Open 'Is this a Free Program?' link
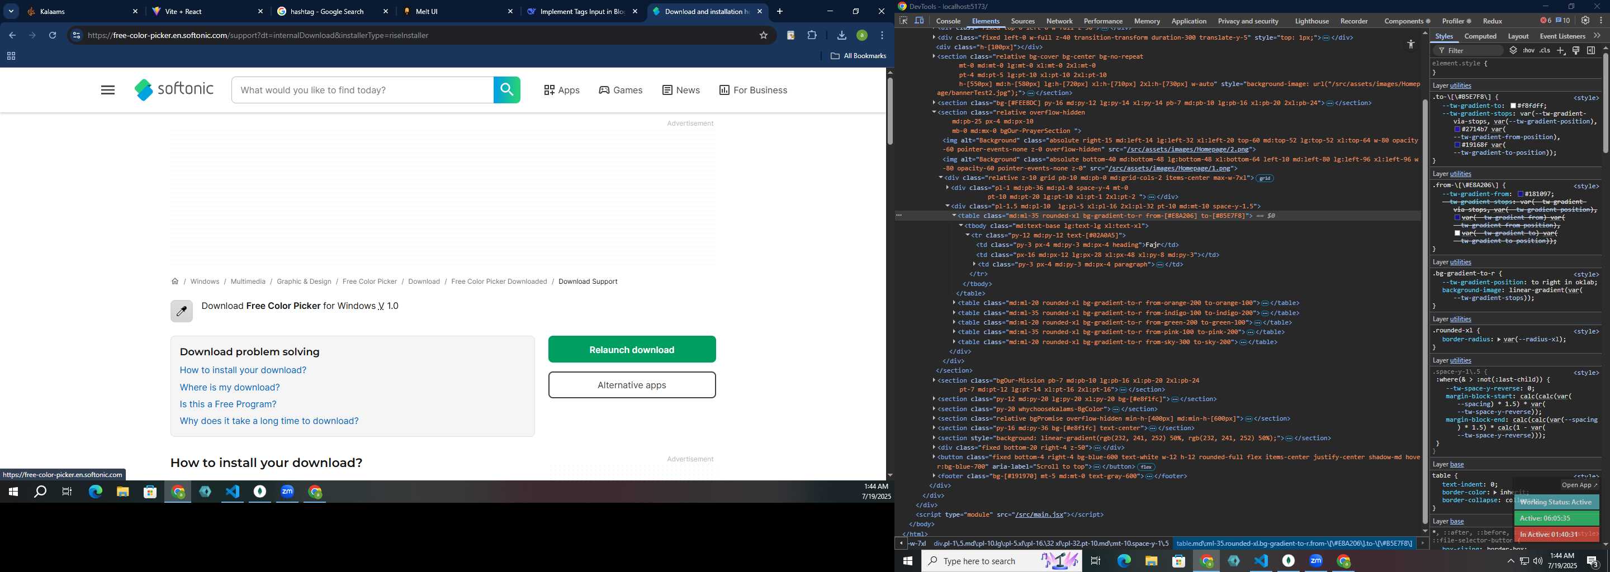 pyautogui.click(x=228, y=404)
